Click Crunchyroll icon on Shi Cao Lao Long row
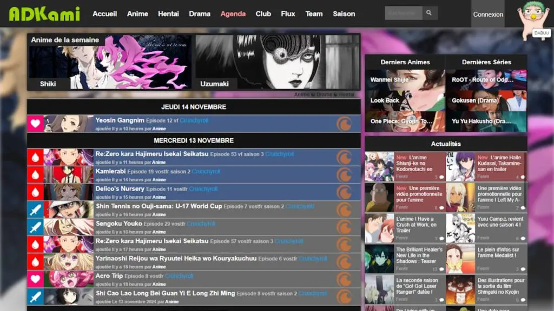554x311 pixels. point(344,297)
